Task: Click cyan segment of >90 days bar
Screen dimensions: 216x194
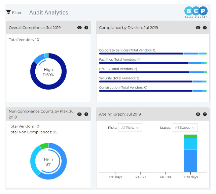Action: coord(190,144)
